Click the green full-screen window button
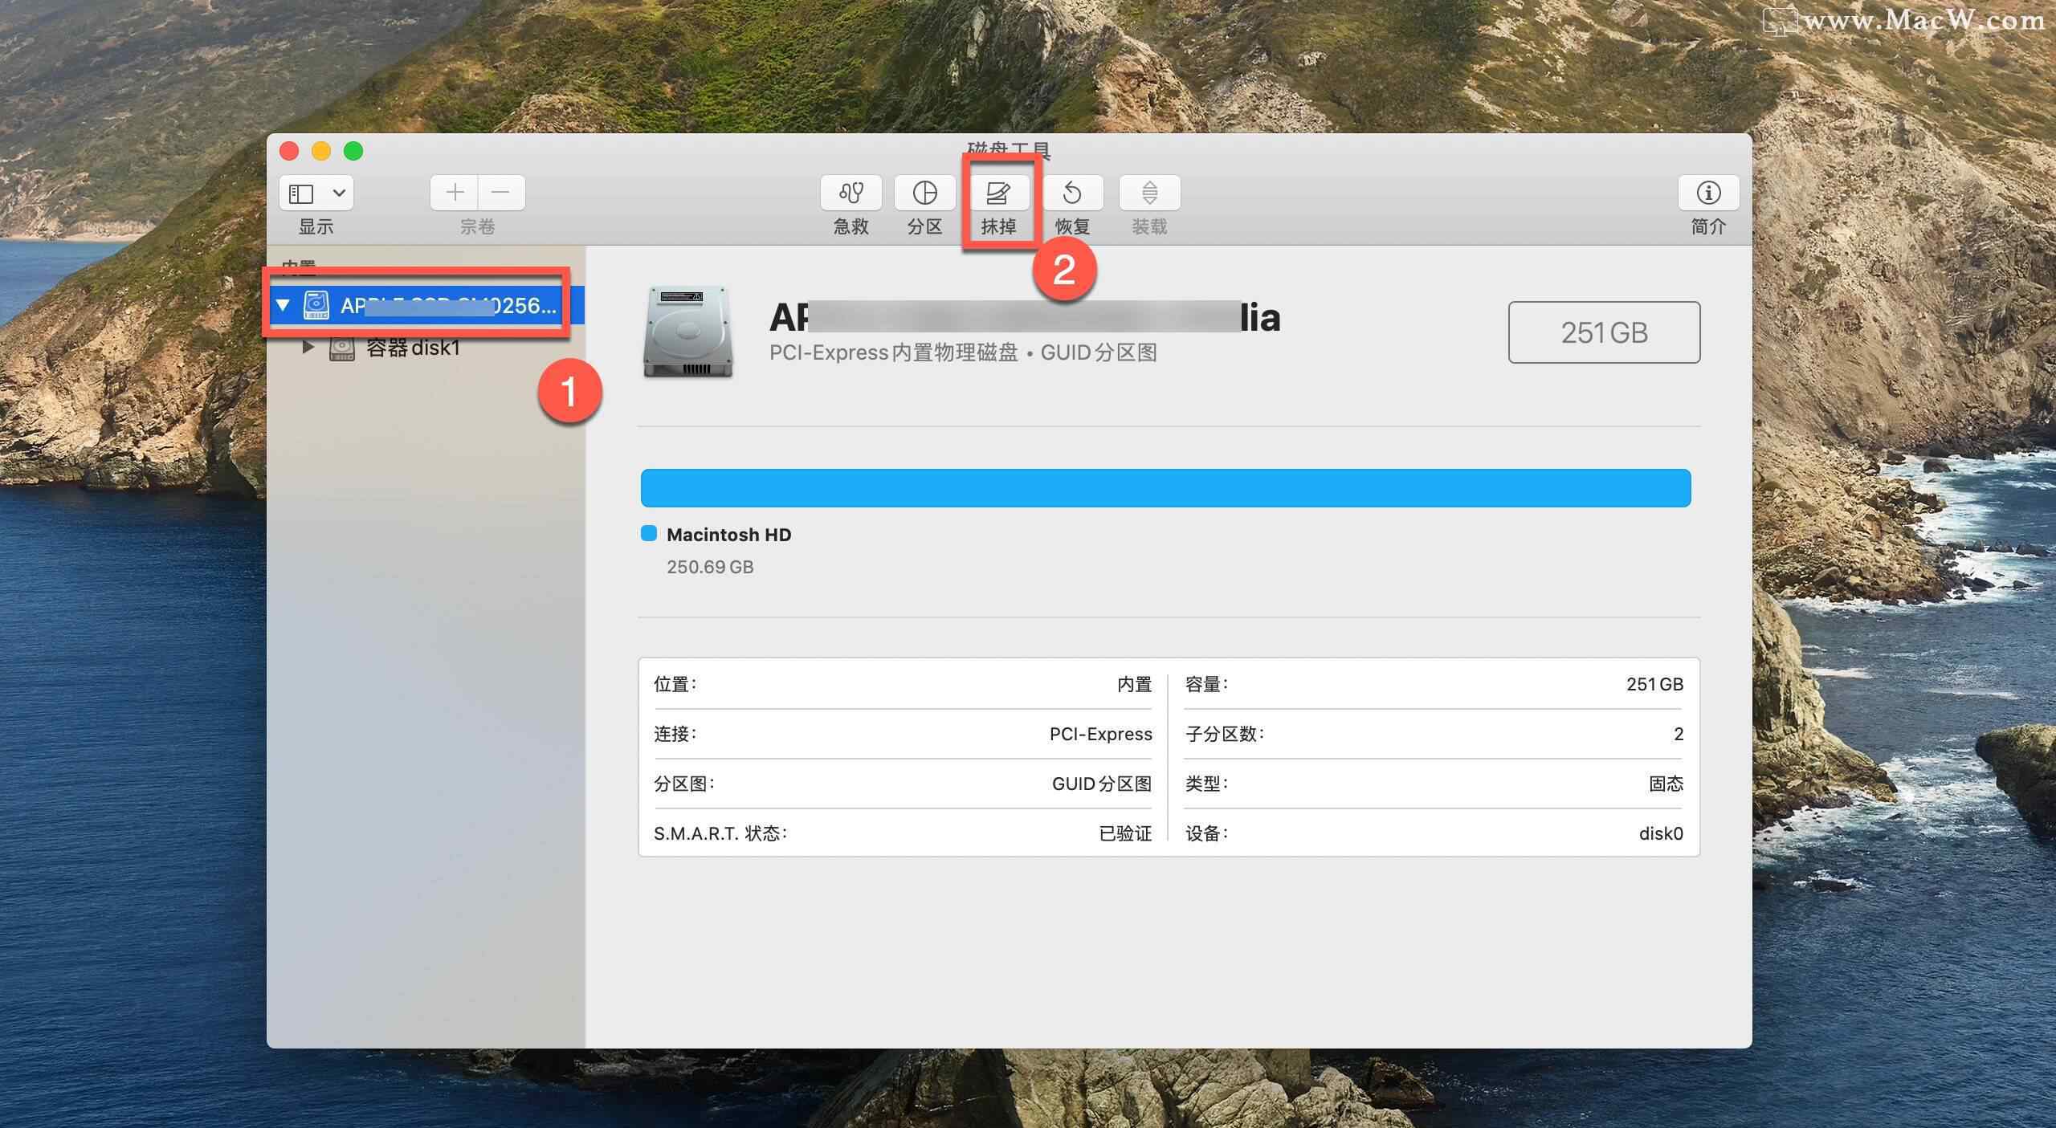 353,151
